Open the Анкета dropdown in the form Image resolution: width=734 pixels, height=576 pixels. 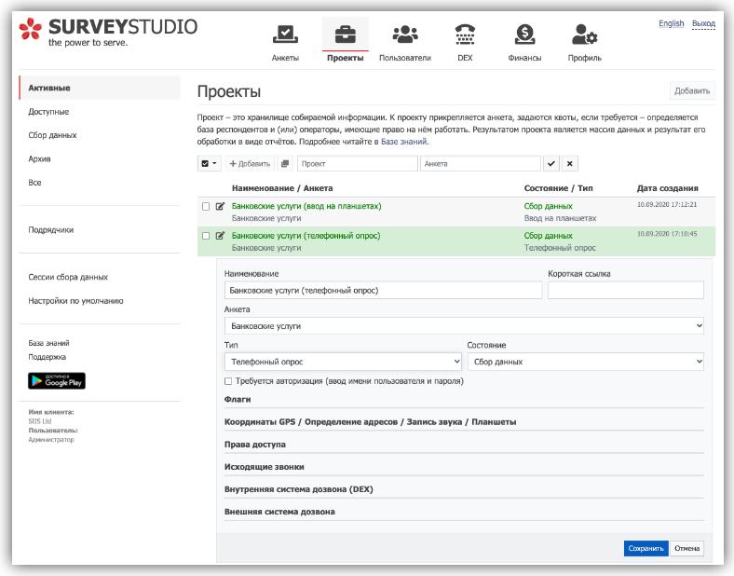pyautogui.click(x=464, y=326)
